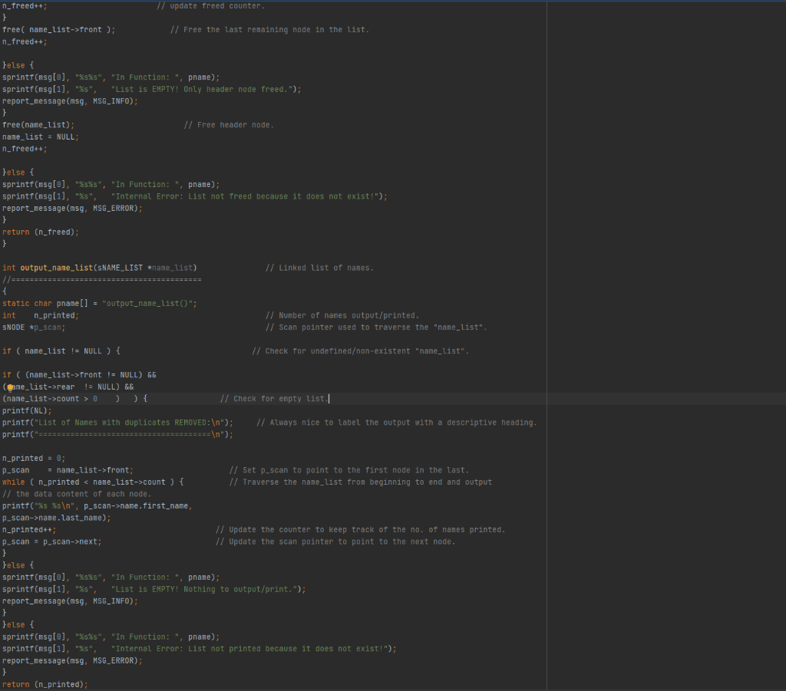This screenshot has height=691, width=786.
Task: Click the "while ( n_printed < name_list->count )" line
Action: [93, 482]
